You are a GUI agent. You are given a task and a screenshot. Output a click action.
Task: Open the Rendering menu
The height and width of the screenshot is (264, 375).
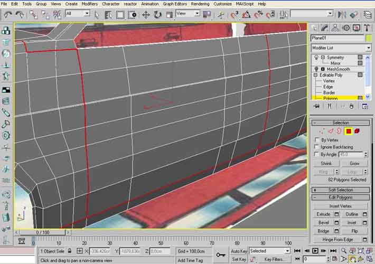[200, 4]
